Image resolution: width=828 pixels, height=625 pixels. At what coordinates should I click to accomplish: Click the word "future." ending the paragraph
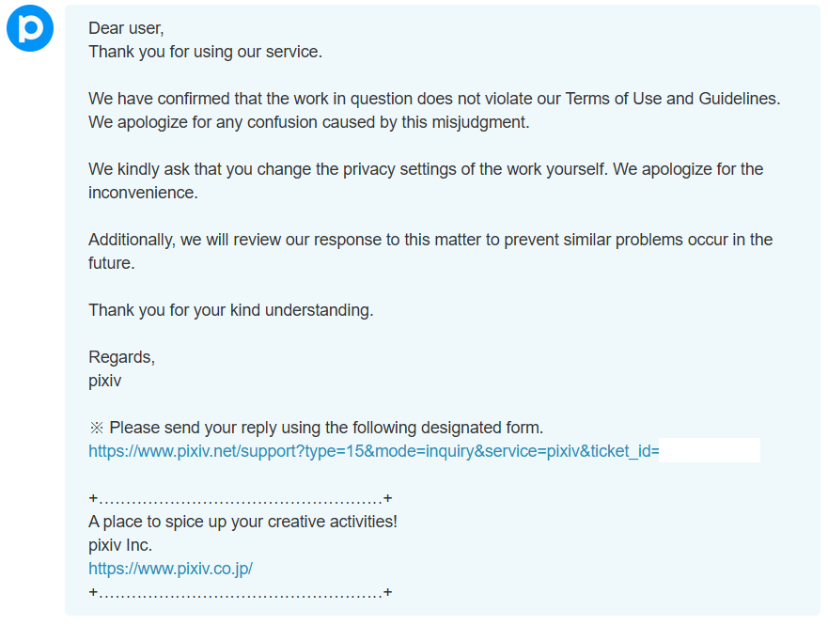[112, 263]
